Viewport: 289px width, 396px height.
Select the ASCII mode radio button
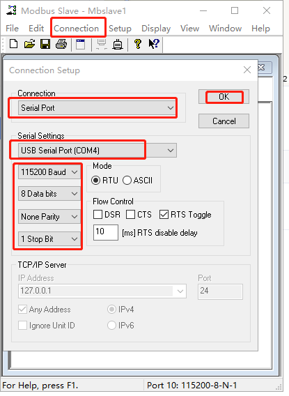tap(127, 181)
